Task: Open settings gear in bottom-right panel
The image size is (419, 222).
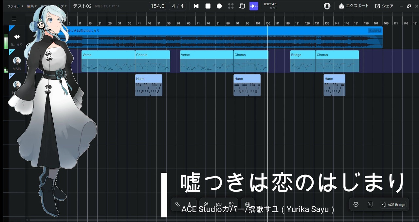Action: tap(356, 205)
